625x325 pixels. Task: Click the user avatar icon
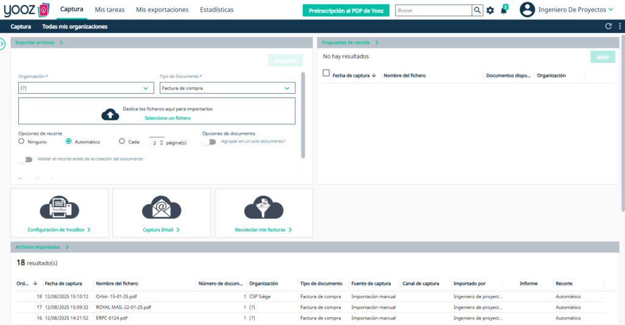(x=527, y=10)
